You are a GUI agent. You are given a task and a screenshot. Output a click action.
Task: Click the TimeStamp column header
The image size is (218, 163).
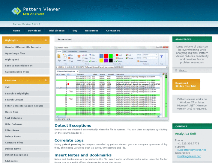(x=80, y=74)
